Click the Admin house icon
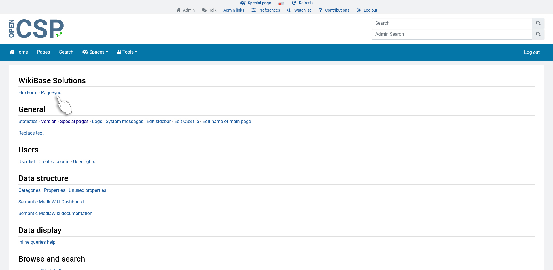This screenshot has height=270, width=553. (x=178, y=10)
